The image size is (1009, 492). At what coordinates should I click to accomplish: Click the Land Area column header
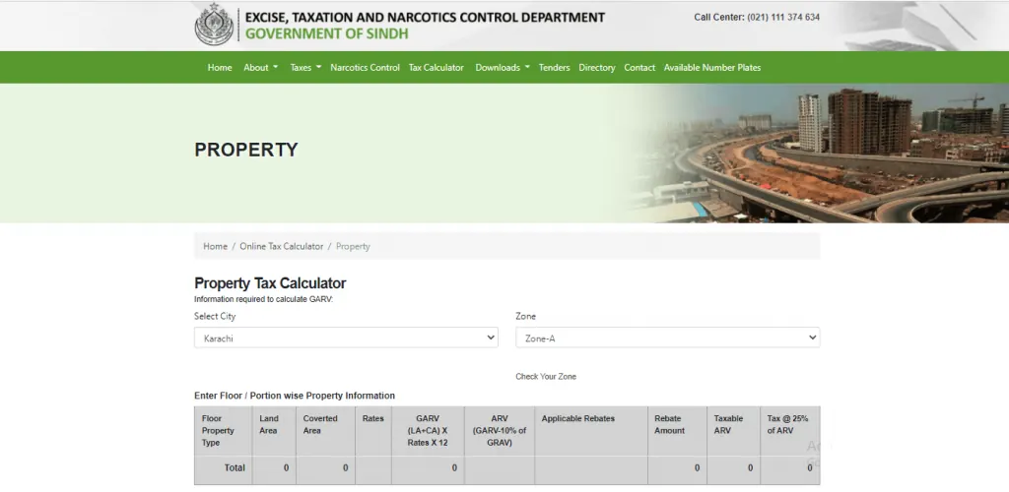coord(274,431)
